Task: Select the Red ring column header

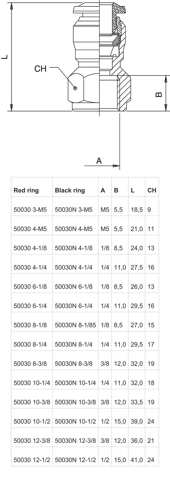Action: pyautogui.click(x=26, y=191)
